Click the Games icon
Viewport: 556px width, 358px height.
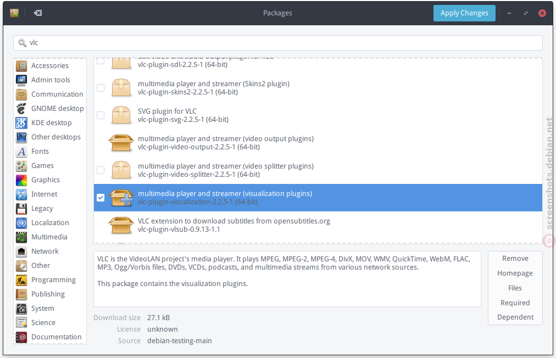(x=21, y=165)
